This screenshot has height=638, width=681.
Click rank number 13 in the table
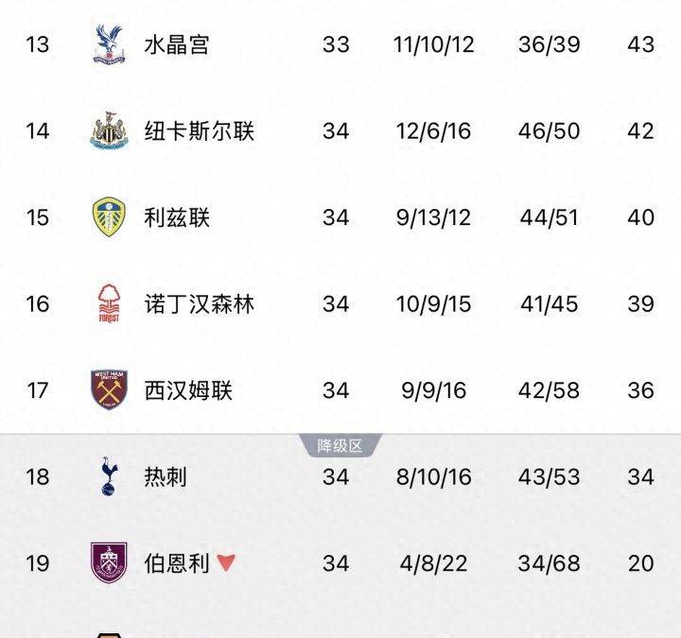[x=37, y=44]
